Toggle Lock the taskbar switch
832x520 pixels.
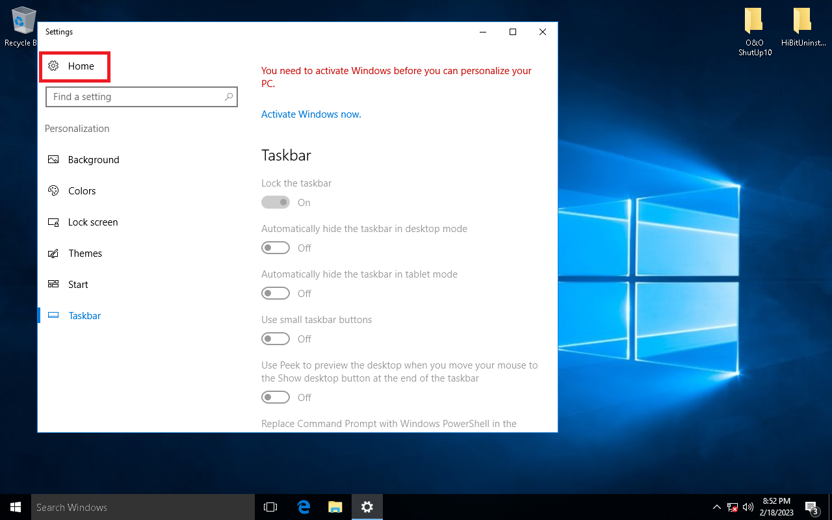click(276, 203)
